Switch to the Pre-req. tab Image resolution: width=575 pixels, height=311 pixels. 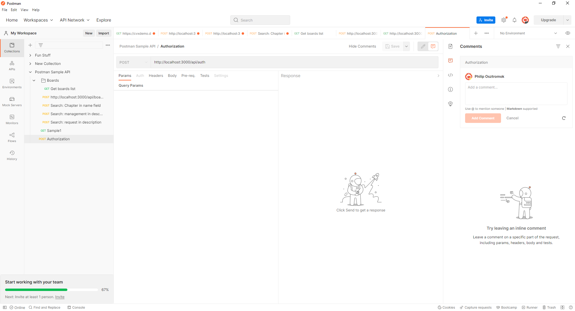tap(188, 76)
